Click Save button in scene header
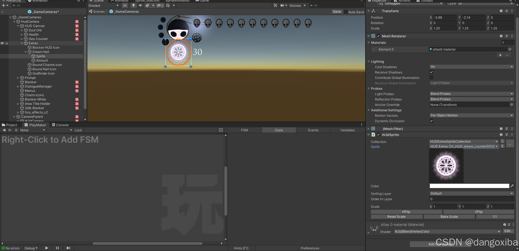Screen dimensions: 519x251 [337, 12]
